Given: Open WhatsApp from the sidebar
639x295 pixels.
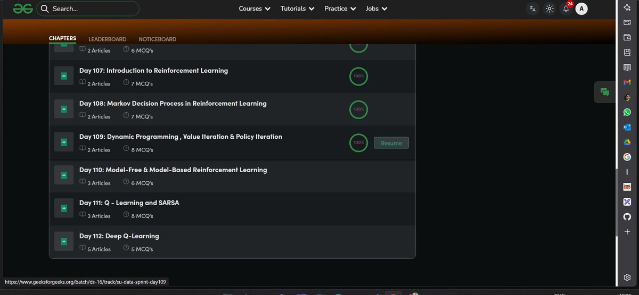Looking at the screenshot, I should point(627,112).
